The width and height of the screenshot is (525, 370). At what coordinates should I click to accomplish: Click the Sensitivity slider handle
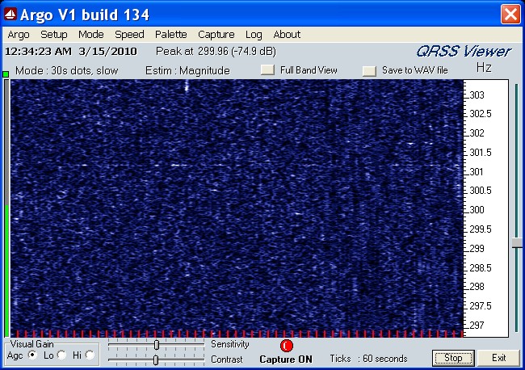pyautogui.click(x=157, y=344)
